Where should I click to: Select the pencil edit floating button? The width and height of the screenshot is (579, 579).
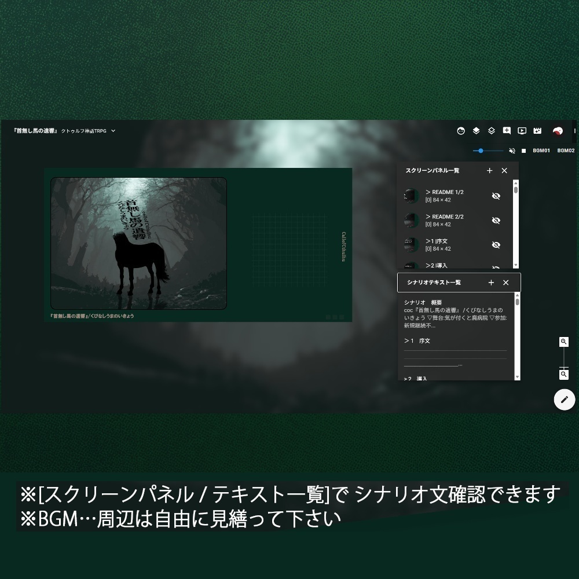pos(565,400)
